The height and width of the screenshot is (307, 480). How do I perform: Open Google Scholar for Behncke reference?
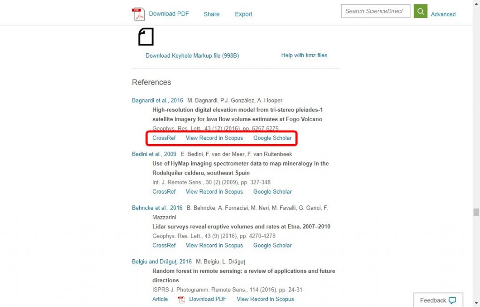point(272,246)
